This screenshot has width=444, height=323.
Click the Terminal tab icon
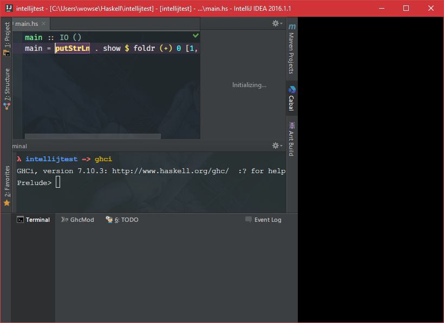[20, 220]
